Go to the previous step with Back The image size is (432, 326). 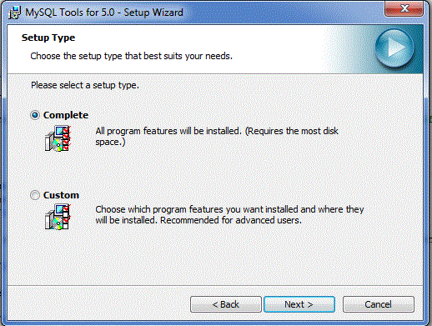[x=226, y=304]
